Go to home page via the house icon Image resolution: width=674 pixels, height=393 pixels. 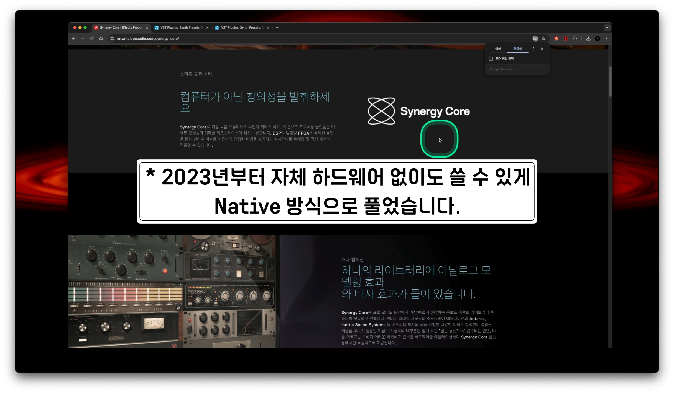click(101, 39)
